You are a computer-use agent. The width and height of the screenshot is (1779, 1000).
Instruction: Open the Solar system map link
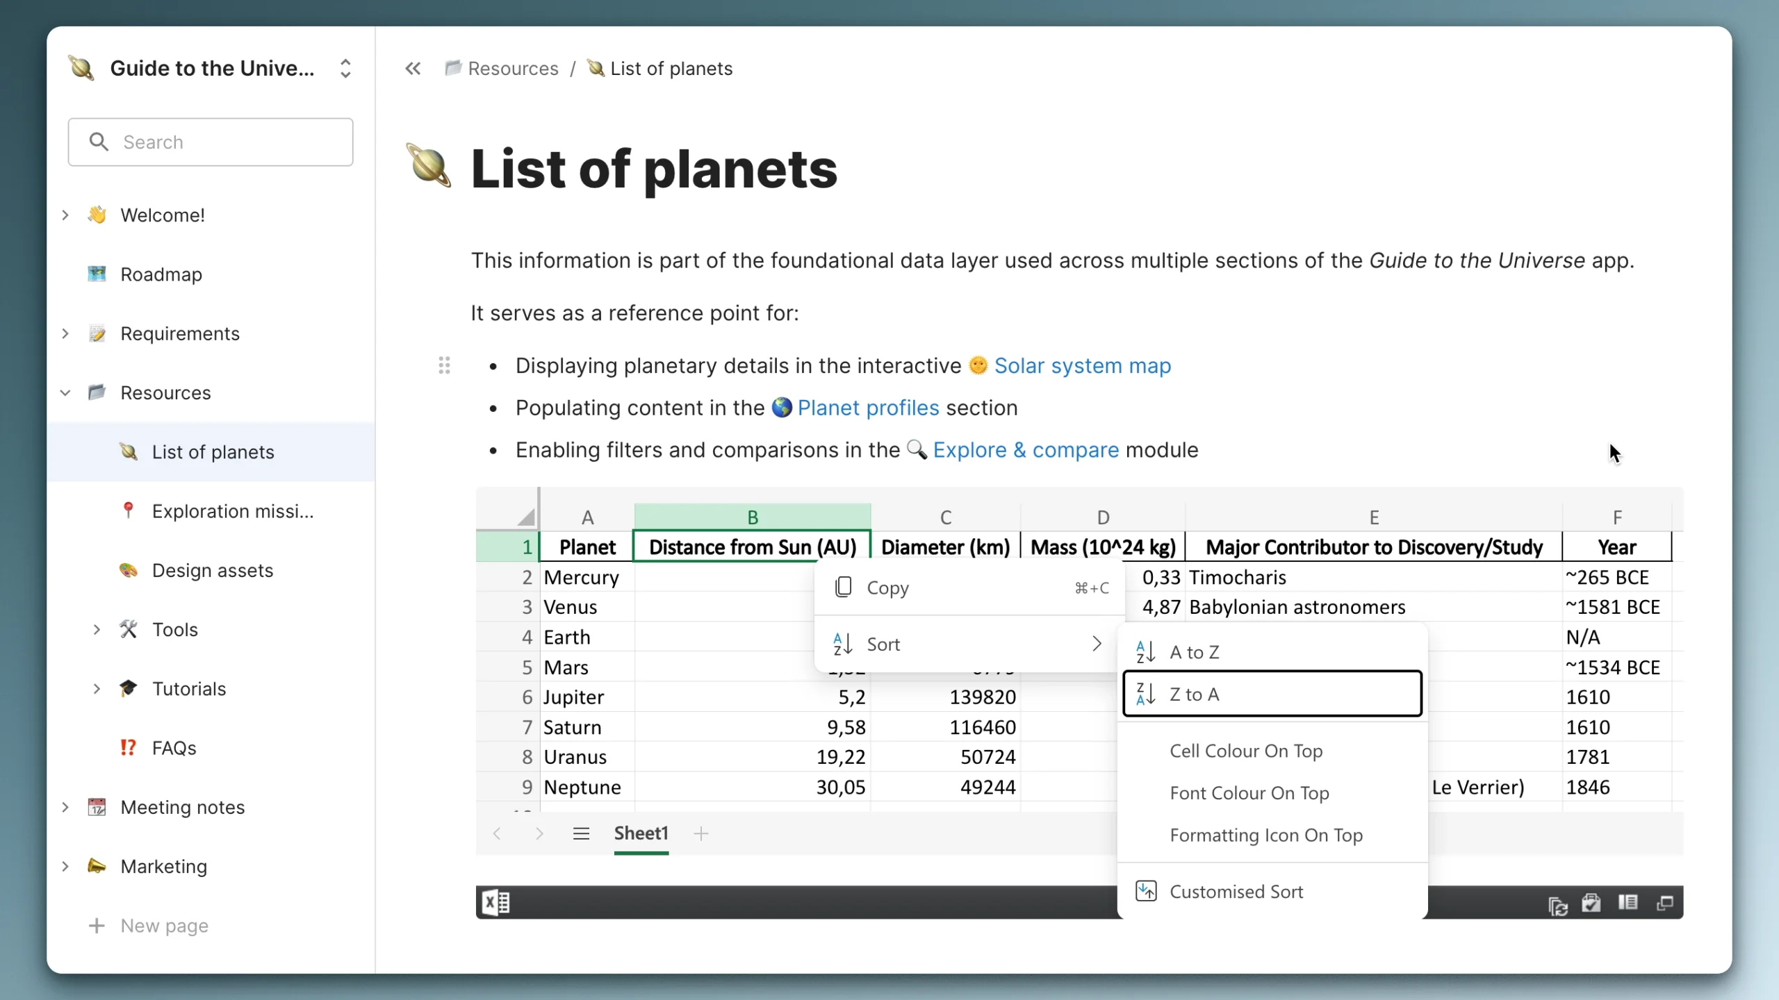point(1081,366)
